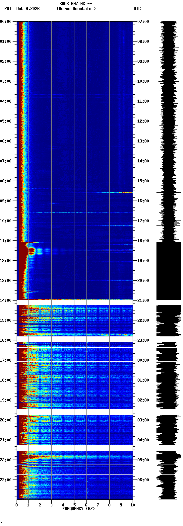183x526 pixels.
Task: Click the 21:00 UTC time label
Action: [143, 301]
